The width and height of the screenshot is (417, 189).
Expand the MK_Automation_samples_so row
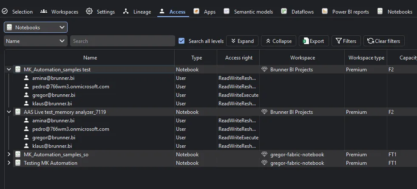point(9,154)
